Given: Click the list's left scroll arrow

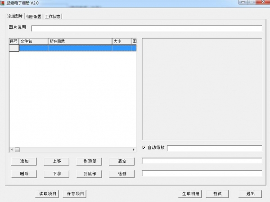Looking at the screenshot, I should coord(12,149).
